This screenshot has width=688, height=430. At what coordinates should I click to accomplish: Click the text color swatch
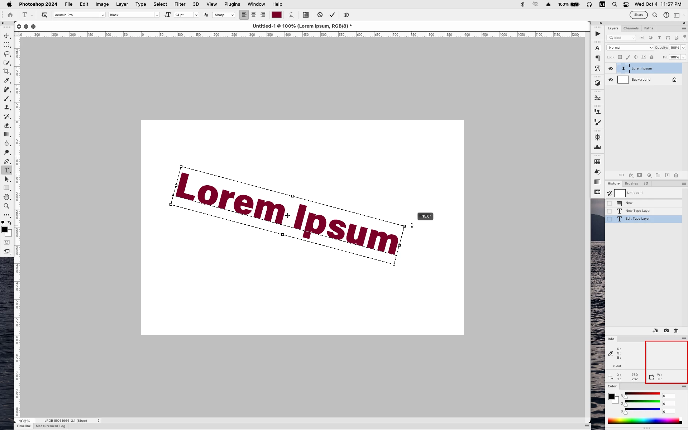tap(276, 15)
